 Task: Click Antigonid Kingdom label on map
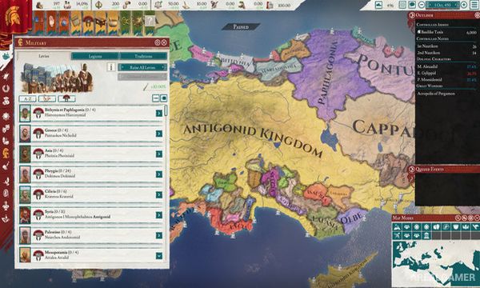point(253,139)
